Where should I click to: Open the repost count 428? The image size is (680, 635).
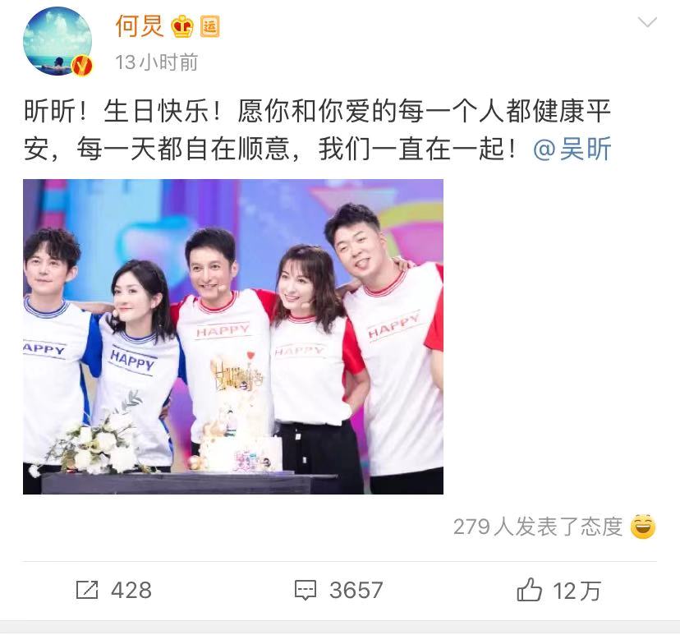[131, 591]
